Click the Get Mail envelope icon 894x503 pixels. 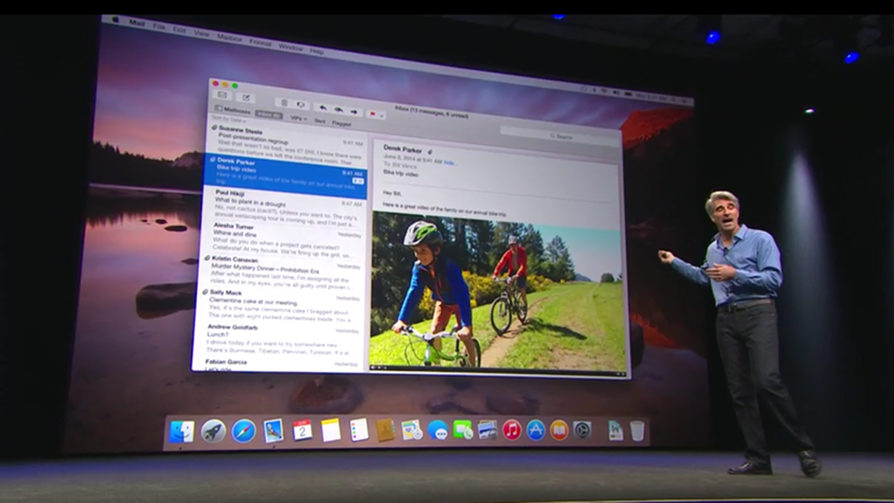(223, 95)
